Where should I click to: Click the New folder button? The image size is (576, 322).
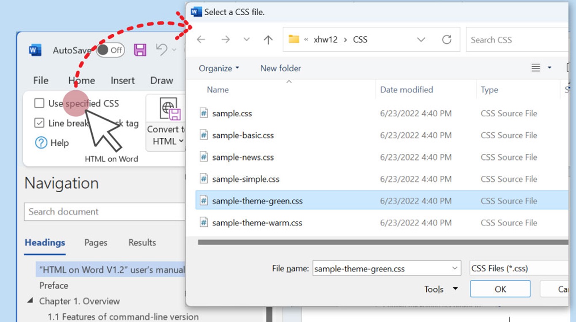281,68
